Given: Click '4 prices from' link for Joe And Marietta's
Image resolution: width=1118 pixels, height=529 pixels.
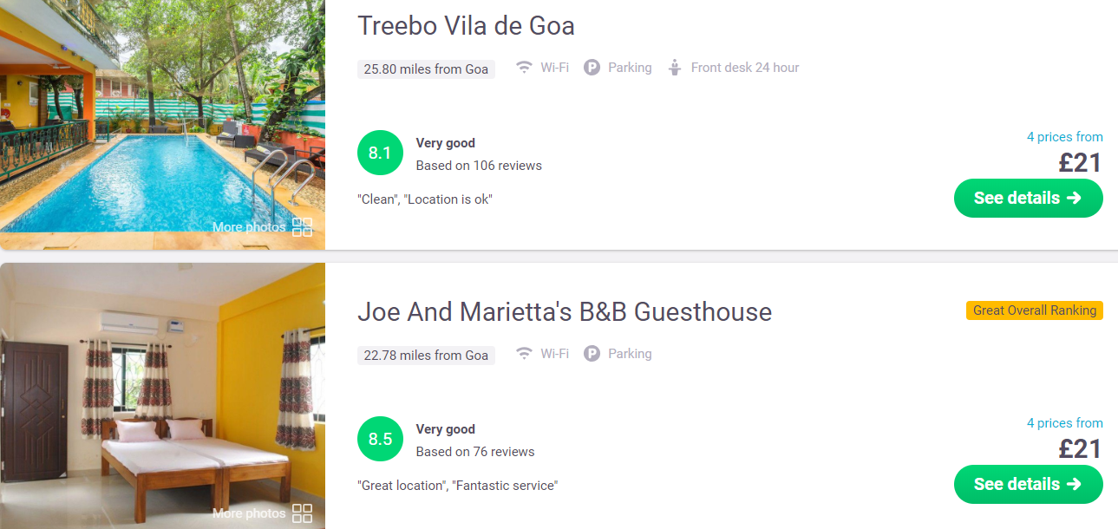Looking at the screenshot, I should point(1064,423).
